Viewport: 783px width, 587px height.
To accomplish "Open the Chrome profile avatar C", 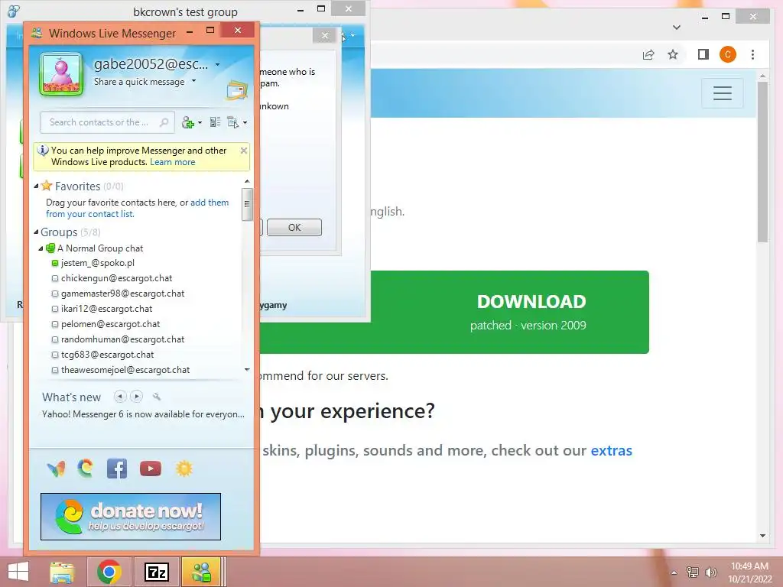I will click(x=728, y=54).
